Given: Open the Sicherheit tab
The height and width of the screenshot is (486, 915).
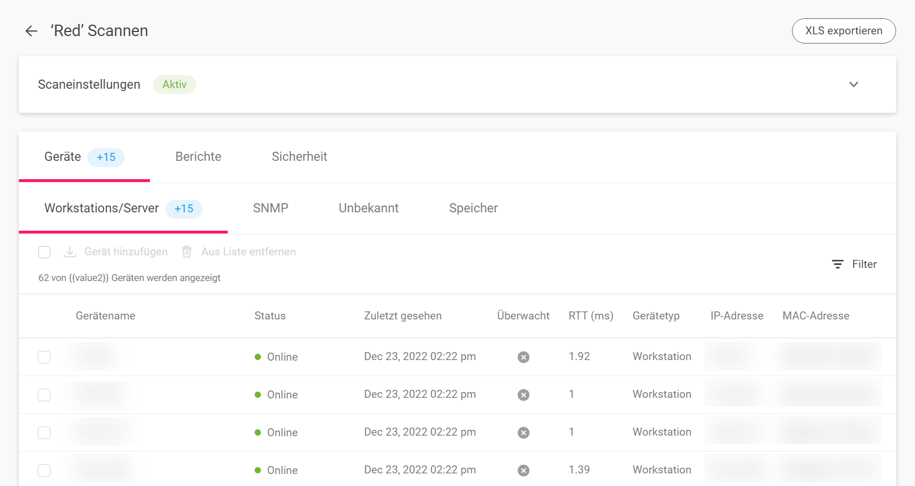Looking at the screenshot, I should (299, 157).
